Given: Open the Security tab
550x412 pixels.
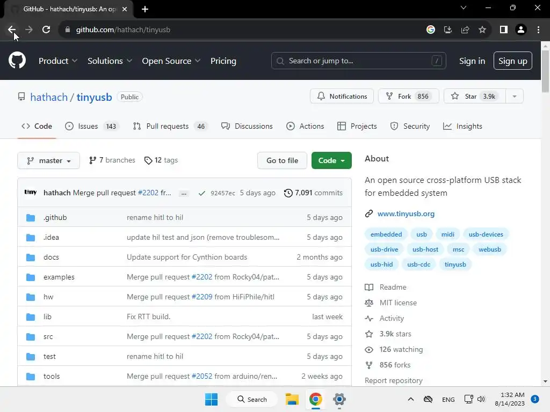Looking at the screenshot, I should 410,126.
